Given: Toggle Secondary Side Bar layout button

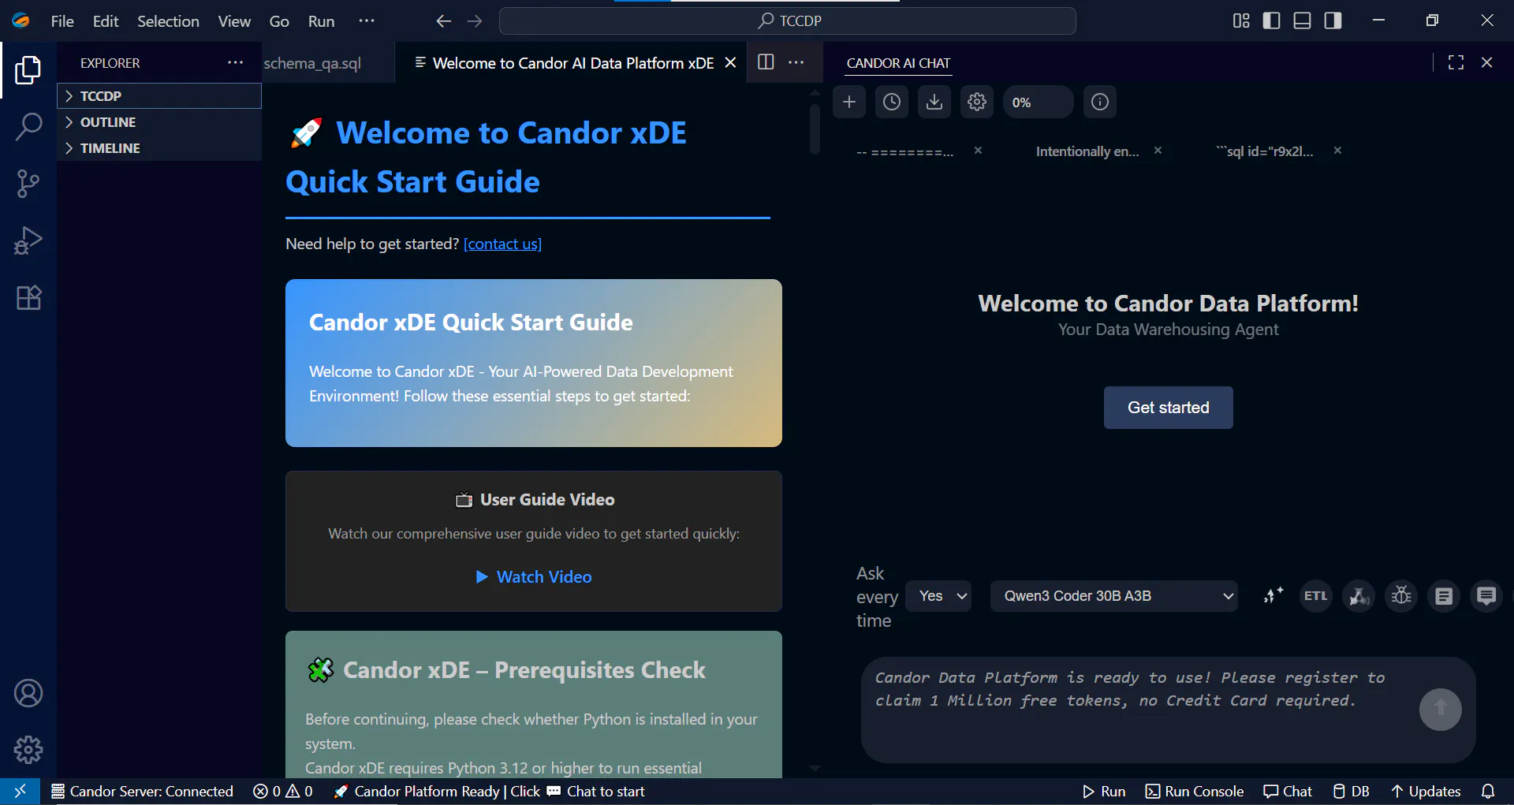Looking at the screenshot, I should tap(1333, 20).
